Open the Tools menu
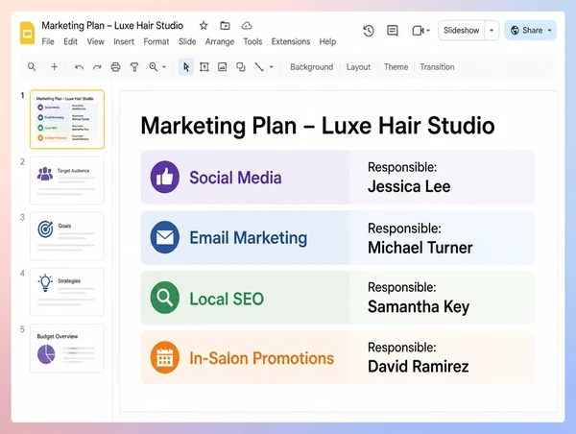 coord(252,41)
